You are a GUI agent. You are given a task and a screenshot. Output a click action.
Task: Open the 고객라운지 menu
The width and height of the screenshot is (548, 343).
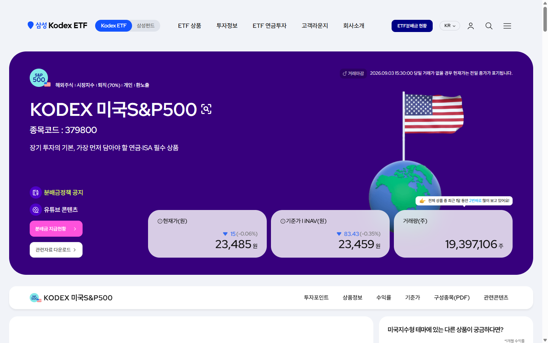click(315, 26)
